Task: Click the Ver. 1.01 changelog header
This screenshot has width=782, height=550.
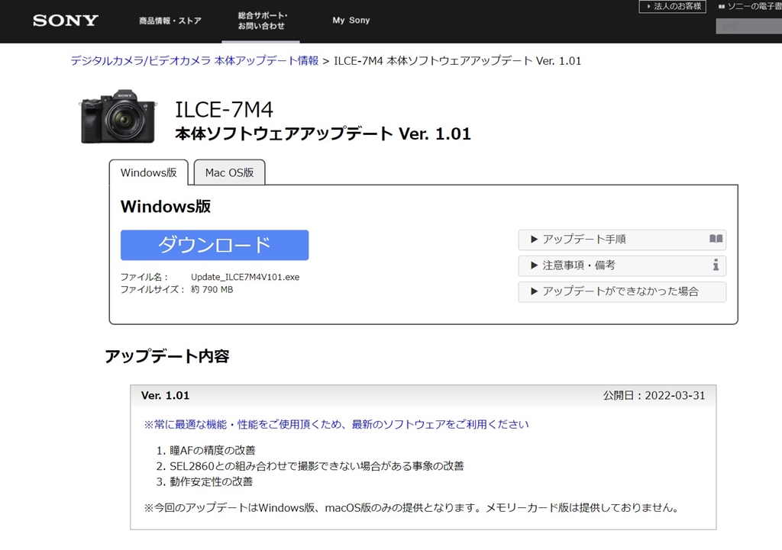Action: pyautogui.click(x=165, y=396)
